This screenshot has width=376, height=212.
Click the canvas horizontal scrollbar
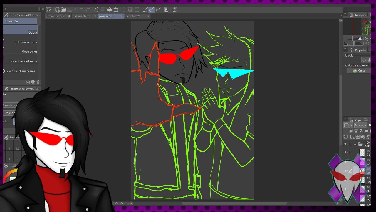click(234, 203)
